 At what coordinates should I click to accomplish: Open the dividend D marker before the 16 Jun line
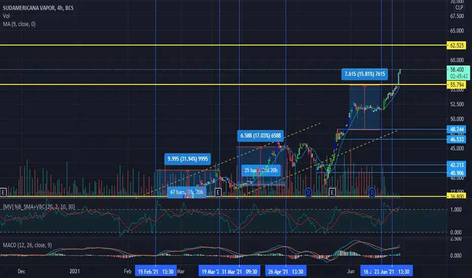[372, 192]
